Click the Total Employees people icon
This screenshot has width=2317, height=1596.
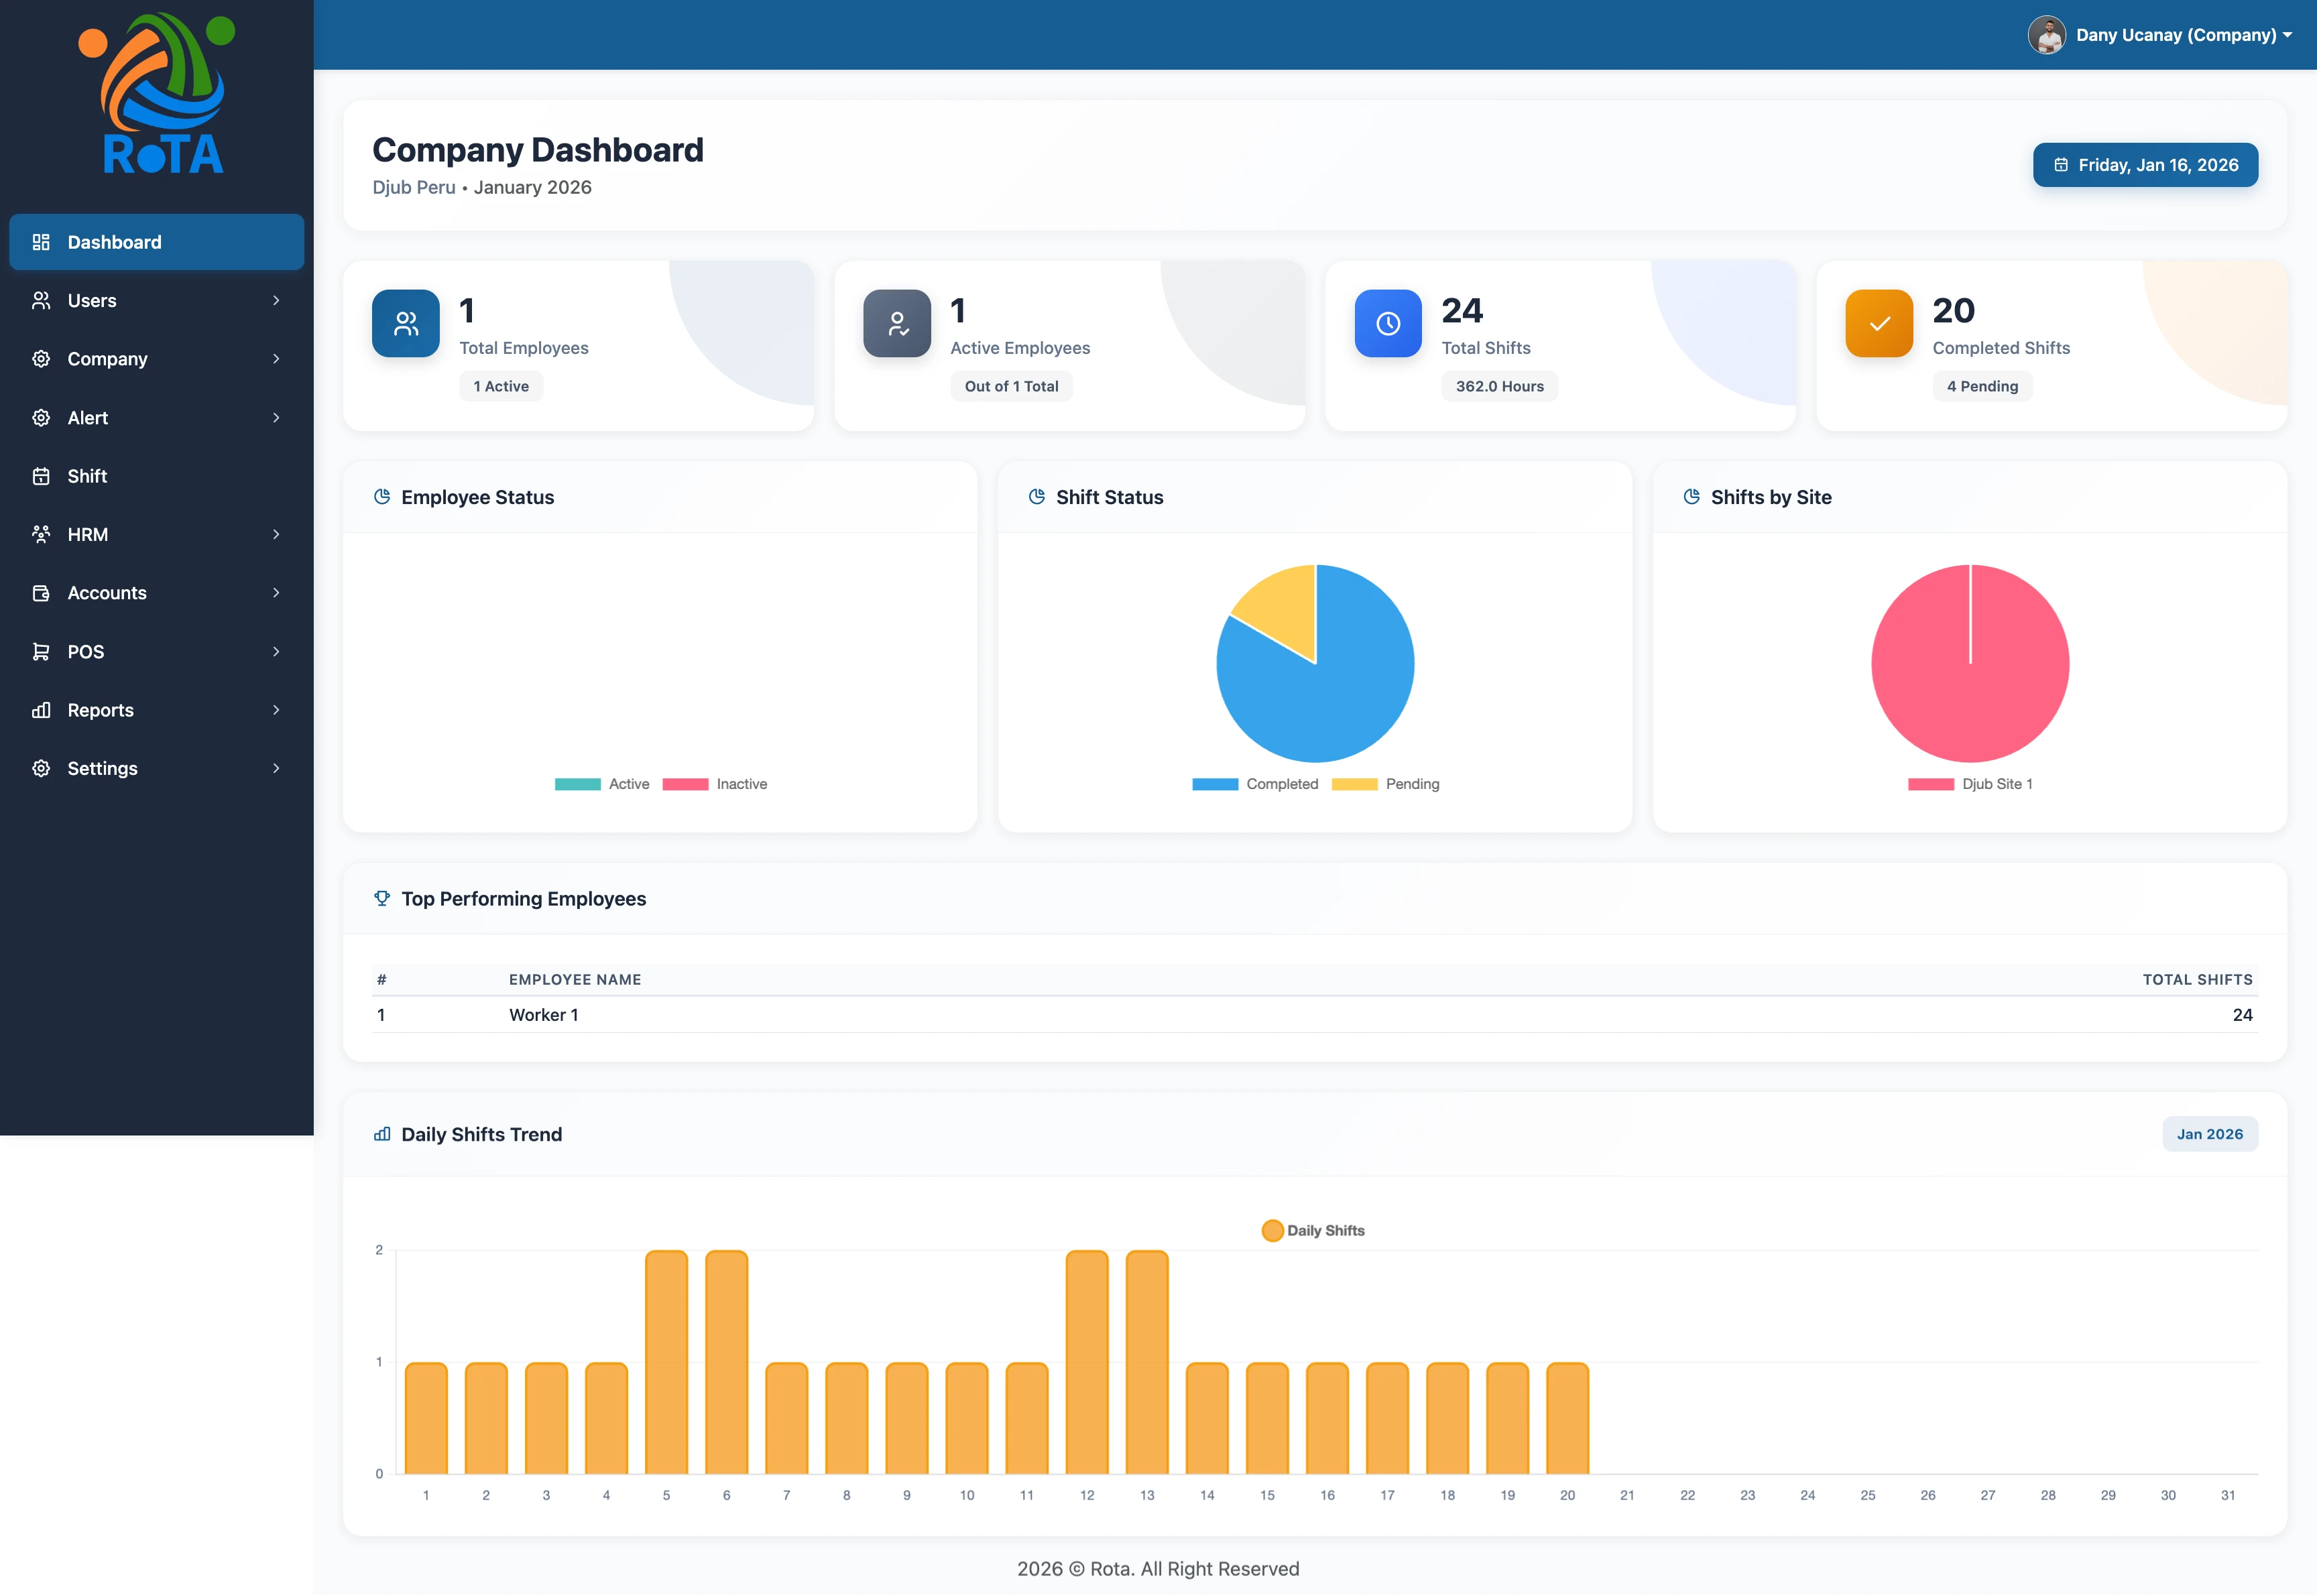tap(405, 323)
